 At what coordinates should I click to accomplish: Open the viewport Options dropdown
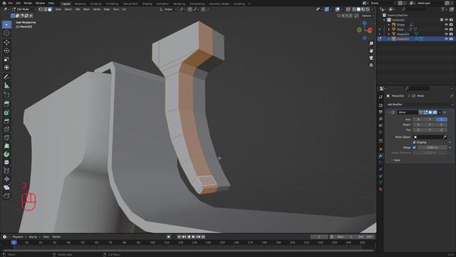tap(368, 16)
